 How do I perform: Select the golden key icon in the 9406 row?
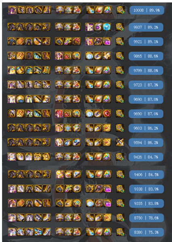click(59, 174)
